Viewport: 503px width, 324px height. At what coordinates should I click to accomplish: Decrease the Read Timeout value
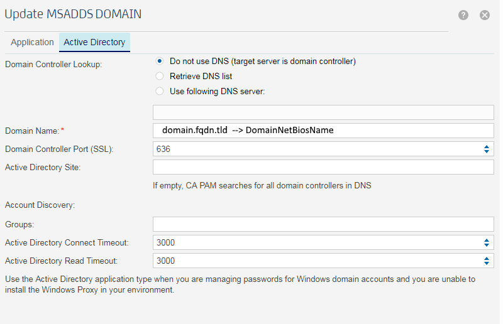coord(487,263)
